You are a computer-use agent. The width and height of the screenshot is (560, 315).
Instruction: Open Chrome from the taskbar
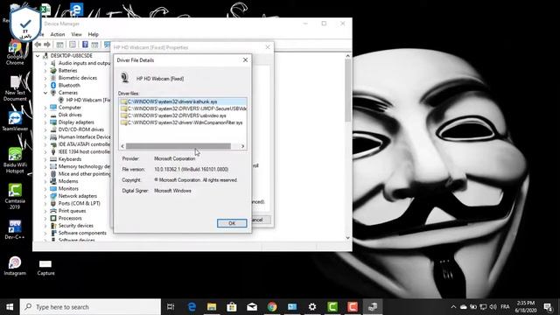click(272, 307)
